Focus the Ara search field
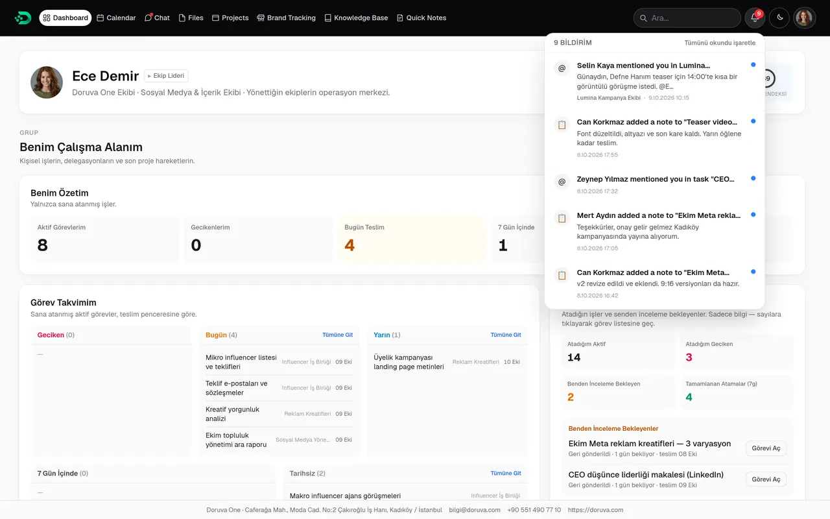Screen dimensions: 830x519 (687, 18)
